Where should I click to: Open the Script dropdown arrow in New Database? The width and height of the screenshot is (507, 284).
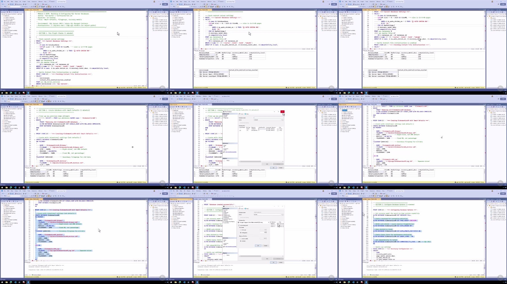(x=244, y=114)
